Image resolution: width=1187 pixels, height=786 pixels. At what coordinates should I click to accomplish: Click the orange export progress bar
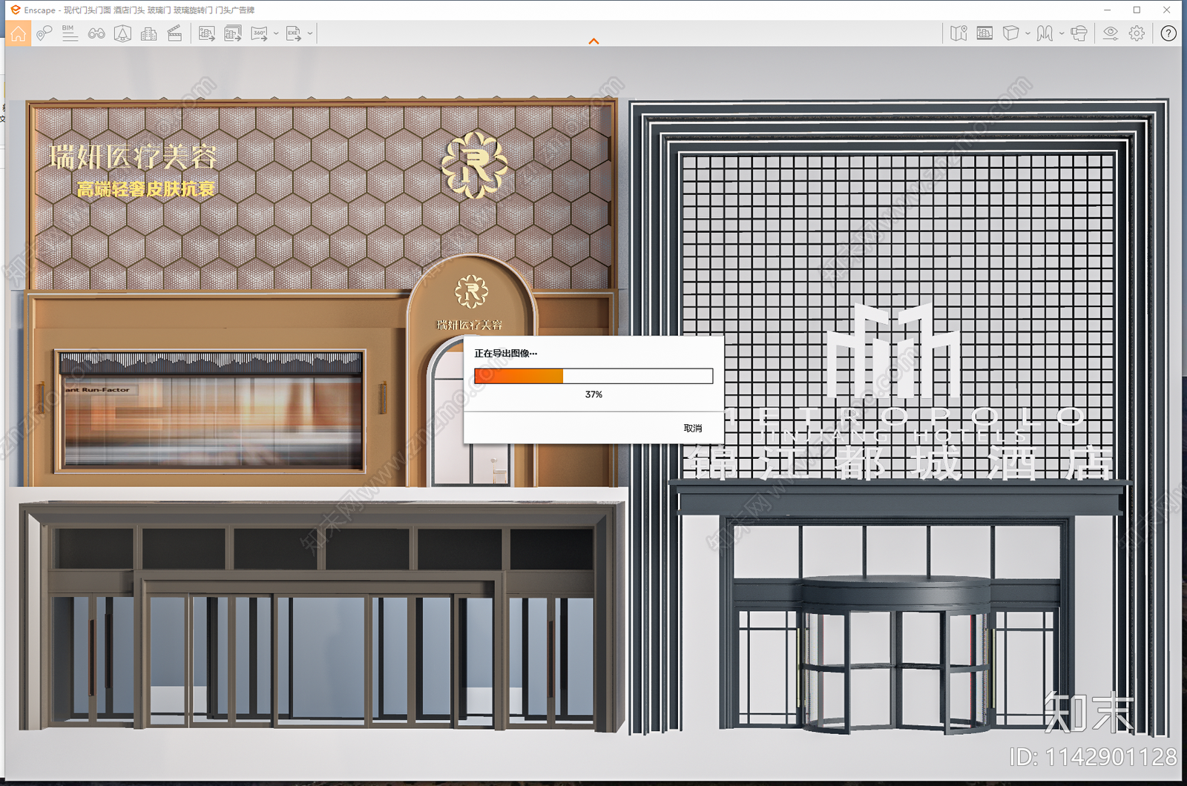point(593,376)
